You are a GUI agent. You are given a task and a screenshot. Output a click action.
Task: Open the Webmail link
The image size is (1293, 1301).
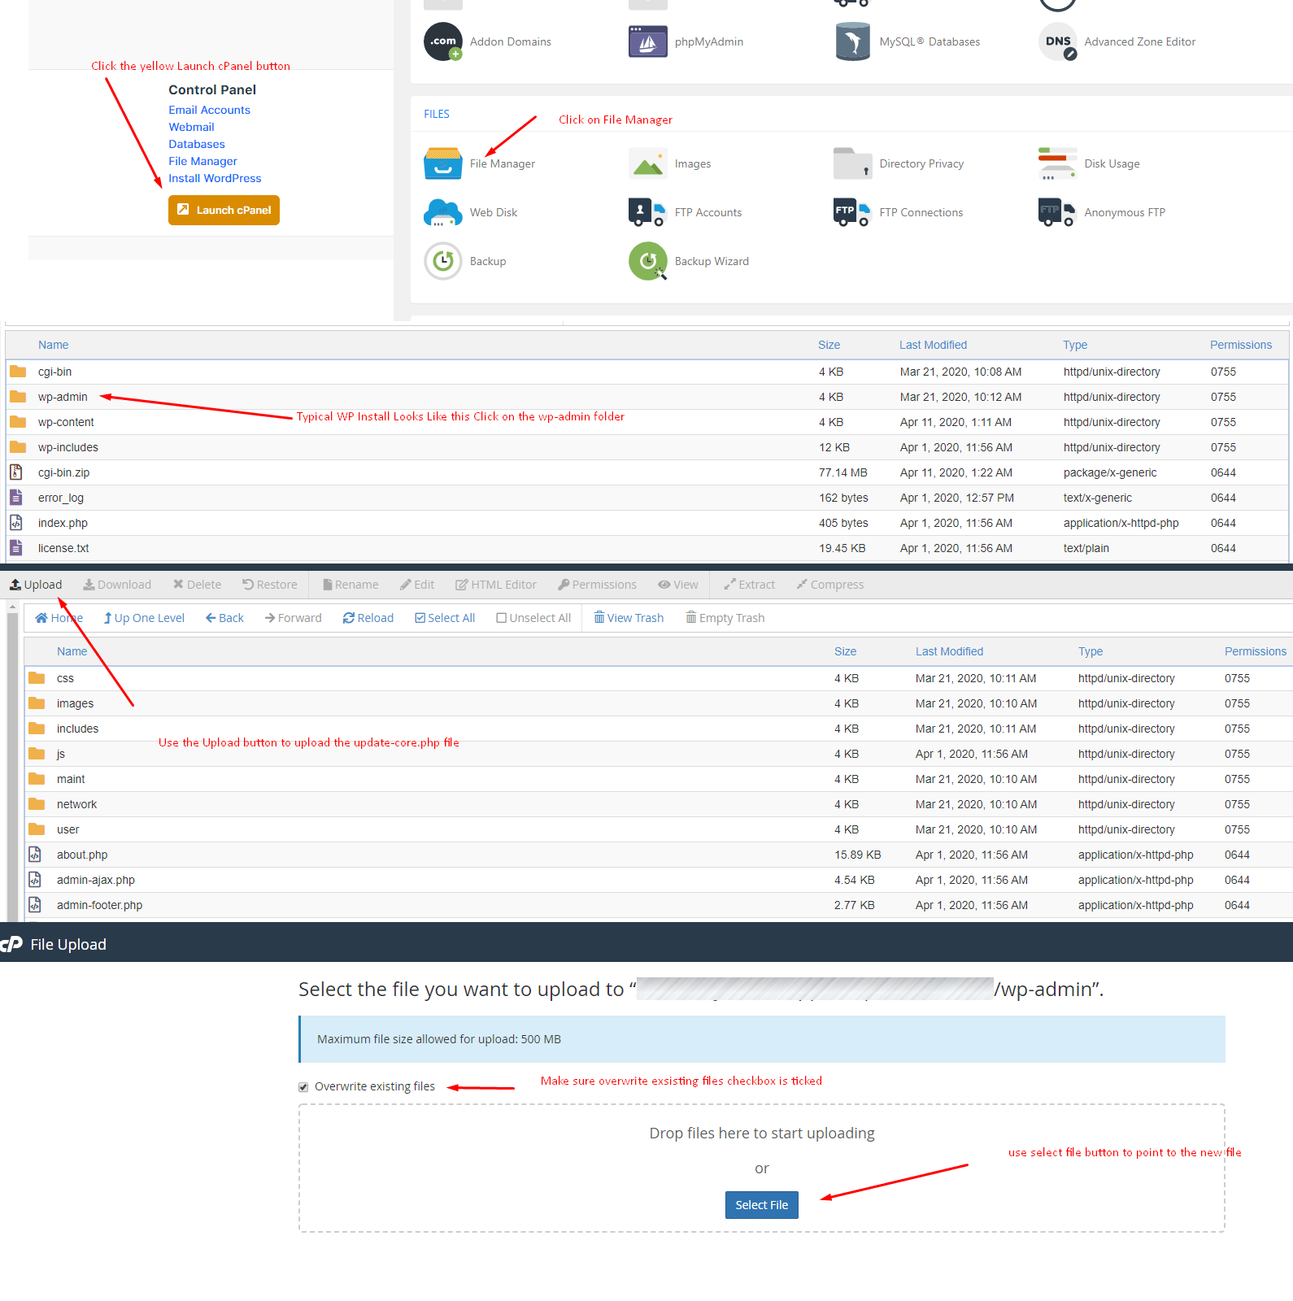pyautogui.click(x=191, y=127)
